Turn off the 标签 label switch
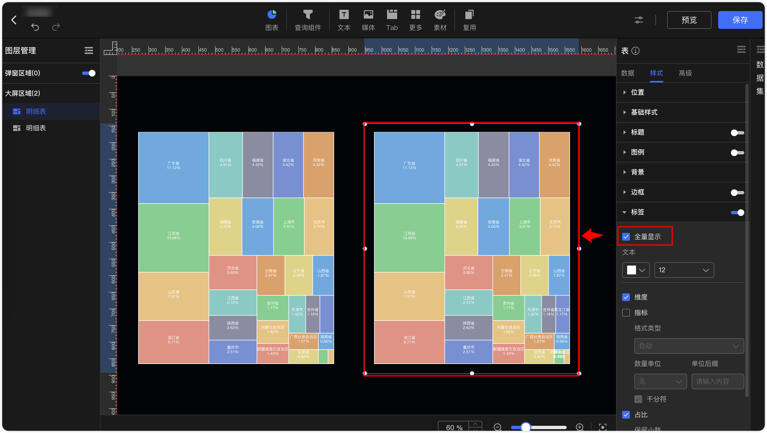The height and width of the screenshot is (433, 767). 737,212
